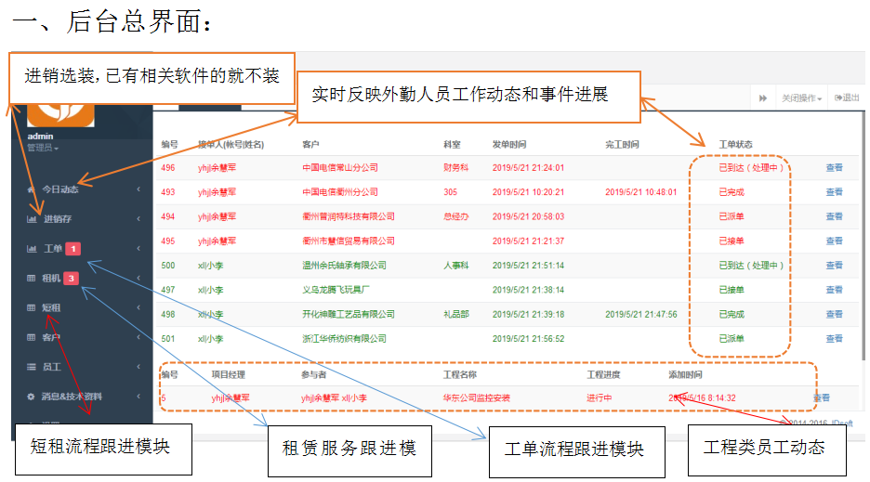Click customer 开化神雕工艺品有限公司
Image resolution: width=870 pixels, height=482 pixels.
(349, 314)
